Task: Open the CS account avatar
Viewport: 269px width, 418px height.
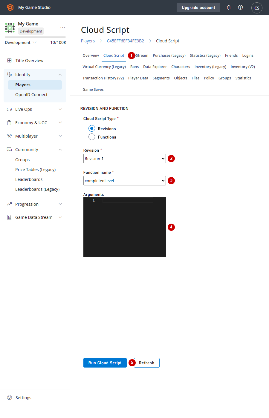Action: click(257, 8)
